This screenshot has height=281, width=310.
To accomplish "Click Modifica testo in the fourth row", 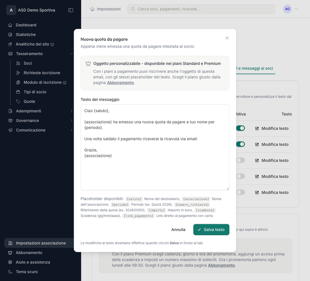I will coord(272,176).
